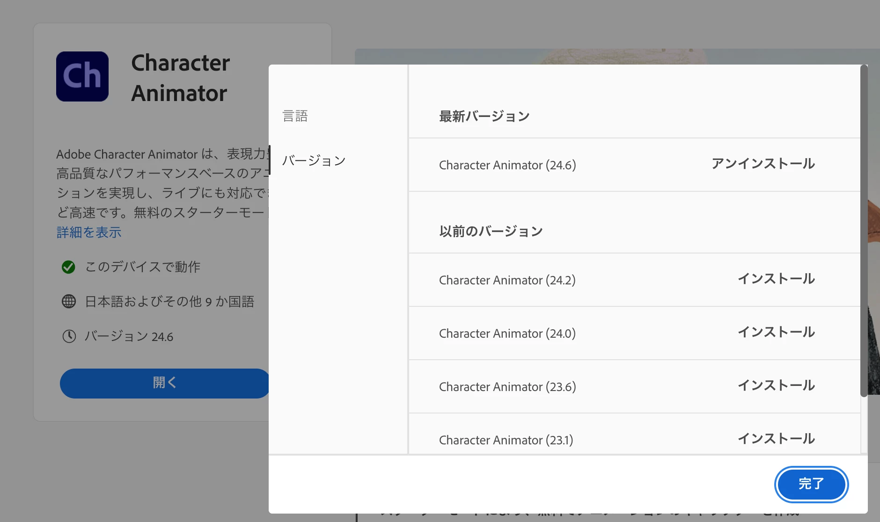Click the このデバイスで動作 text
Screen dimensions: 880x522
[143, 267]
